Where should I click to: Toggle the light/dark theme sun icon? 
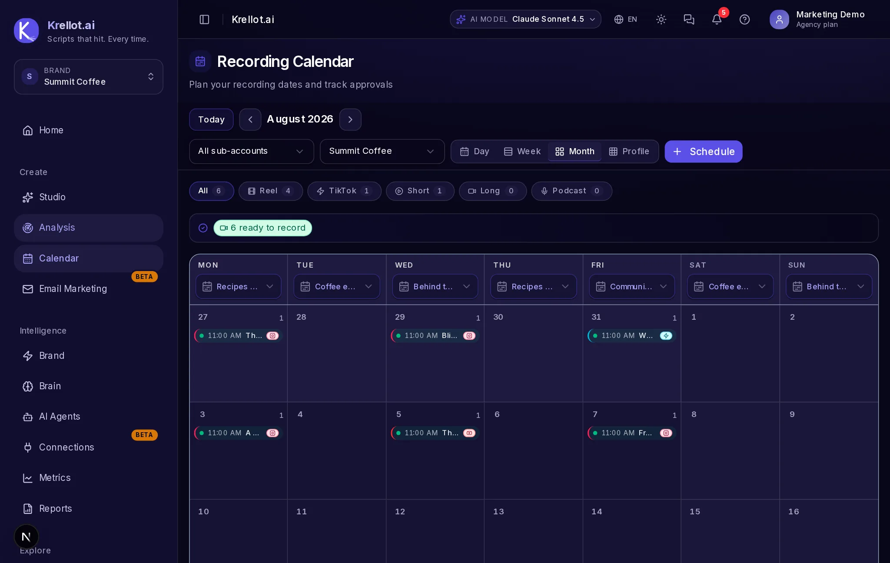coord(661,20)
